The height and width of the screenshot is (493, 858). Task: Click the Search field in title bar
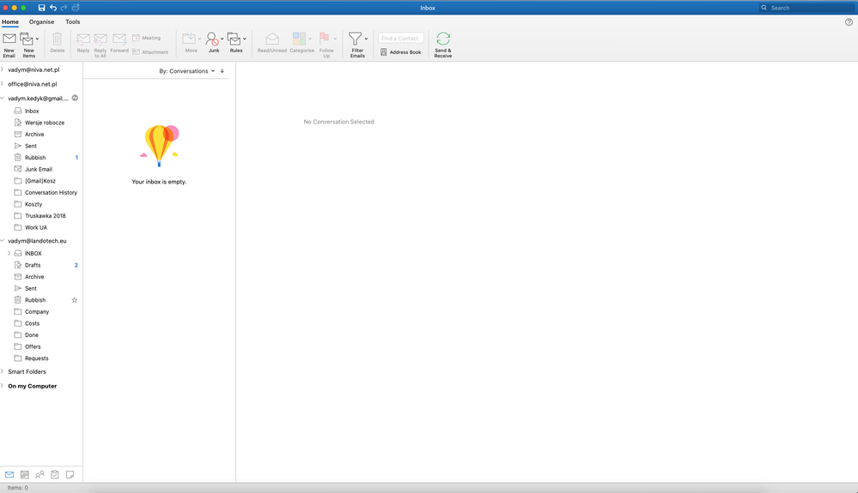coord(806,8)
